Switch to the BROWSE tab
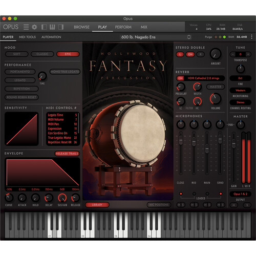256x256 pixels. click(81, 27)
